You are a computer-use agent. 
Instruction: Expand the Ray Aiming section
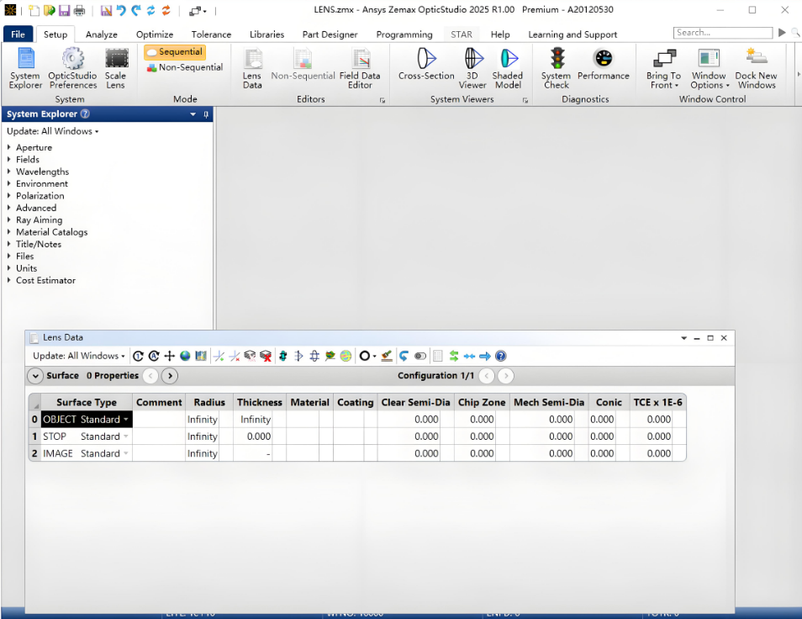pos(9,220)
